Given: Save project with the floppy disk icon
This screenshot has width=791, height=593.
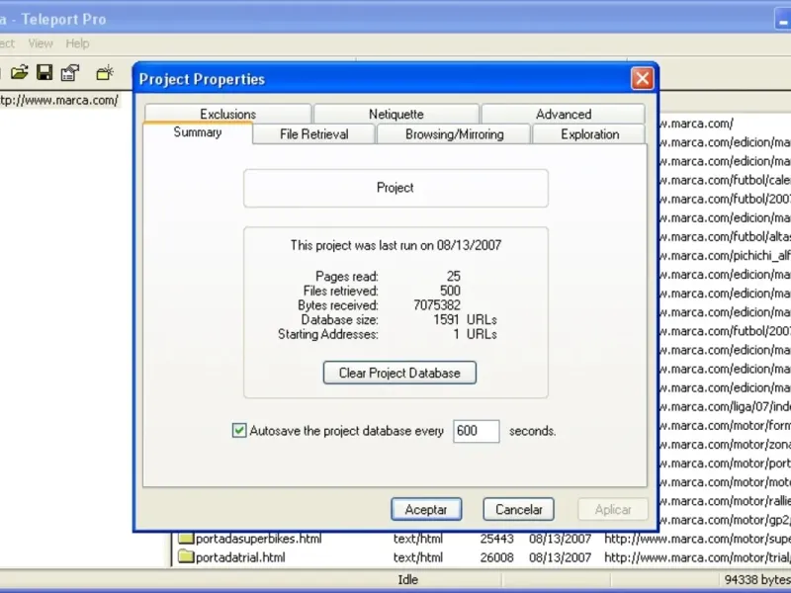Looking at the screenshot, I should point(44,72).
